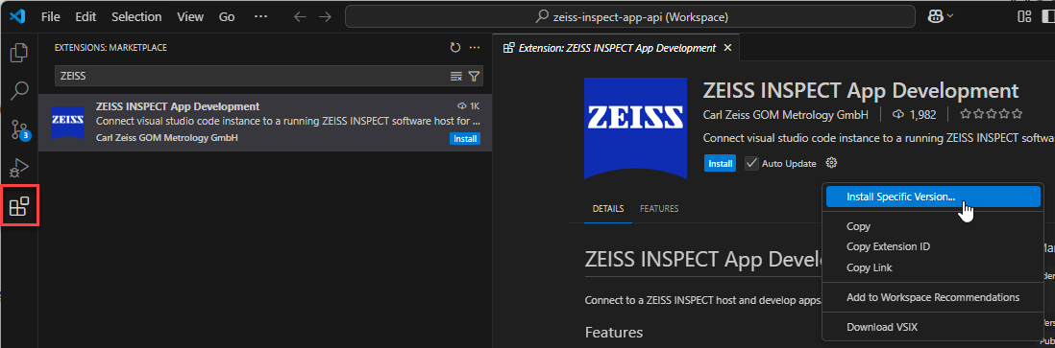1055x348 pixels.
Task: Click the VS Code logo icon
Action: (x=17, y=17)
